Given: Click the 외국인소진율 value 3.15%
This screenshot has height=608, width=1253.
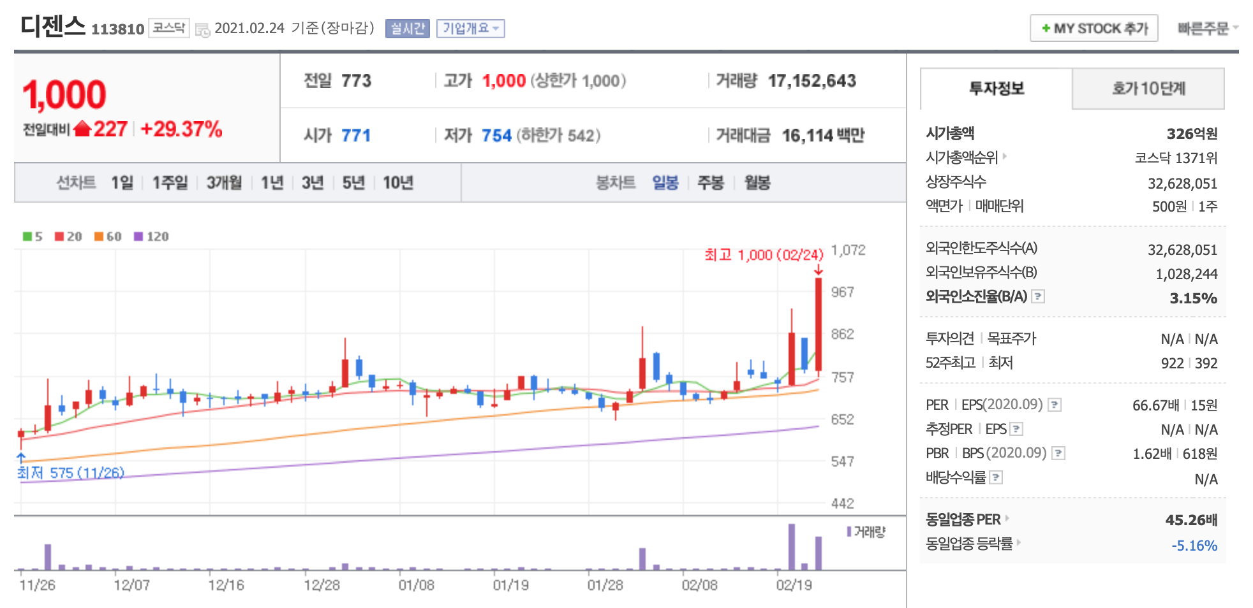Looking at the screenshot, I should [x=1193, y=298].
